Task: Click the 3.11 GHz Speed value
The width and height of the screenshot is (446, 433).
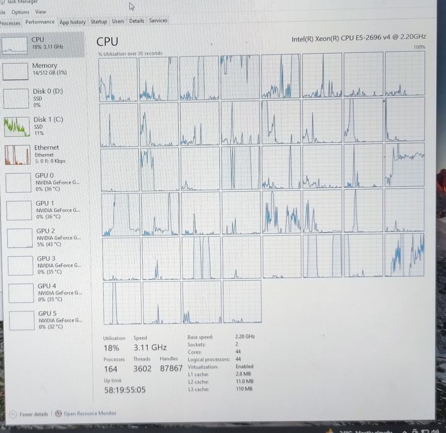Action: 150,348
